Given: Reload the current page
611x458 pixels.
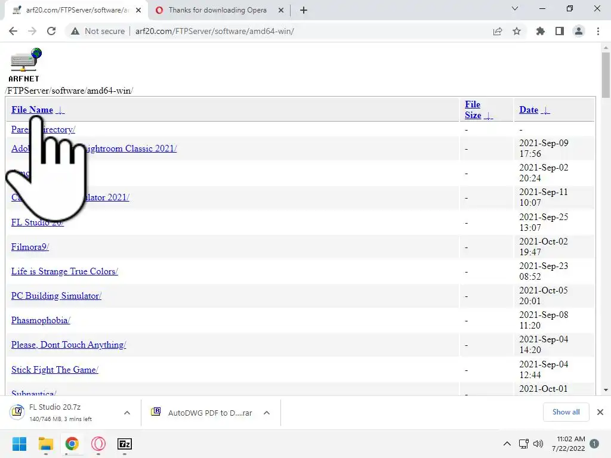Looking at the screenshot, I should point(51,31).
